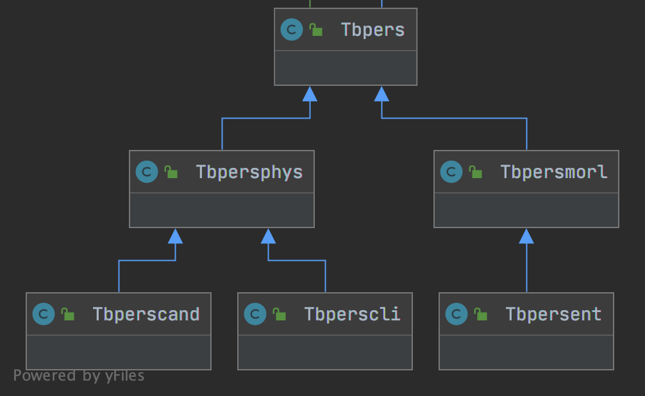Click the green unlocked visibility icon on Tbpers
The height and width of the screenshot is (396, 645).
(x=316, y=30)
